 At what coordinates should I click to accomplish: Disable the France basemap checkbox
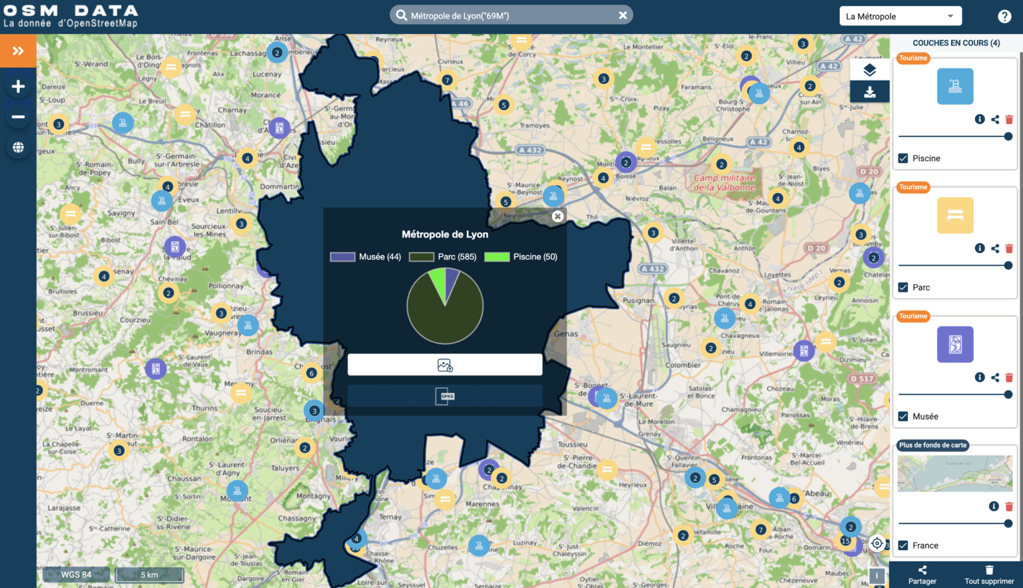(903, 545)
